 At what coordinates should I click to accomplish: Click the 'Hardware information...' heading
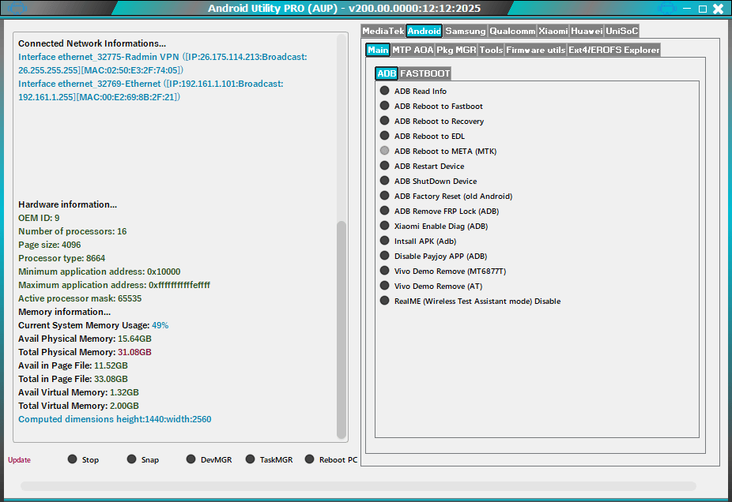(68, 204)
